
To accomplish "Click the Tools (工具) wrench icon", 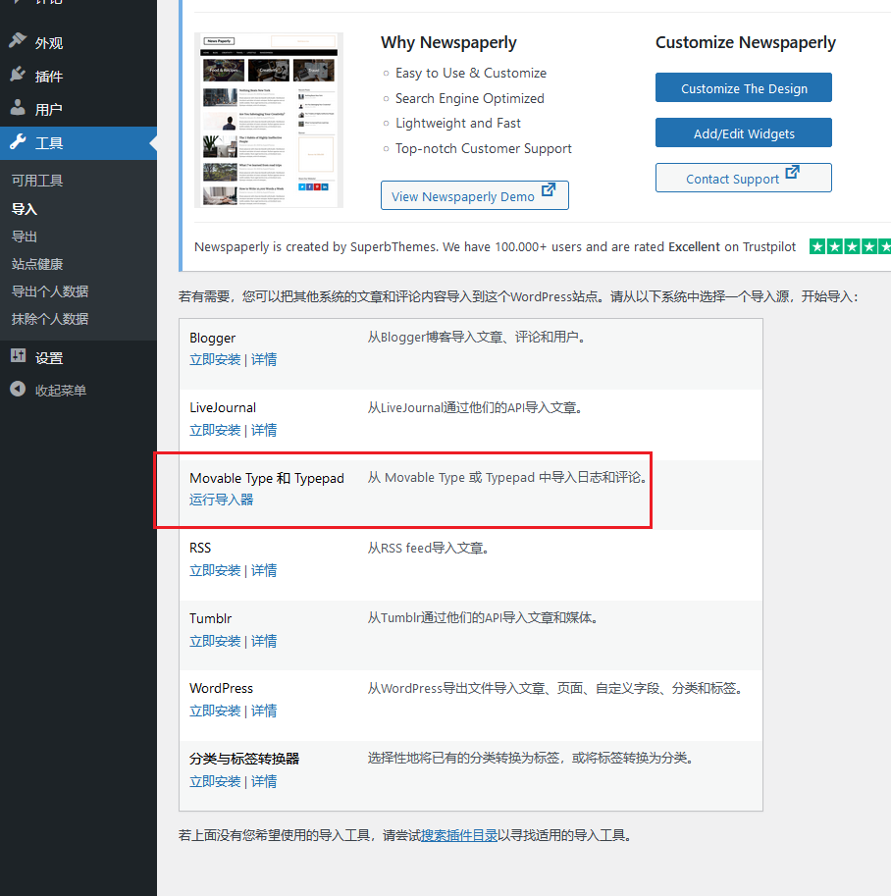I will tap(18, 142).
